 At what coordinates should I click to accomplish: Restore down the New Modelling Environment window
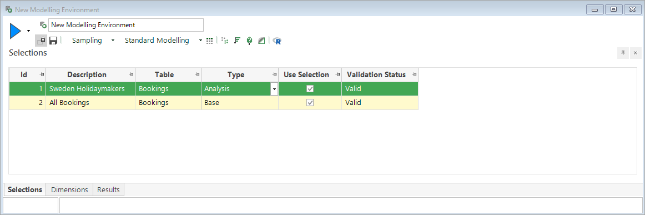click(613, 9)
